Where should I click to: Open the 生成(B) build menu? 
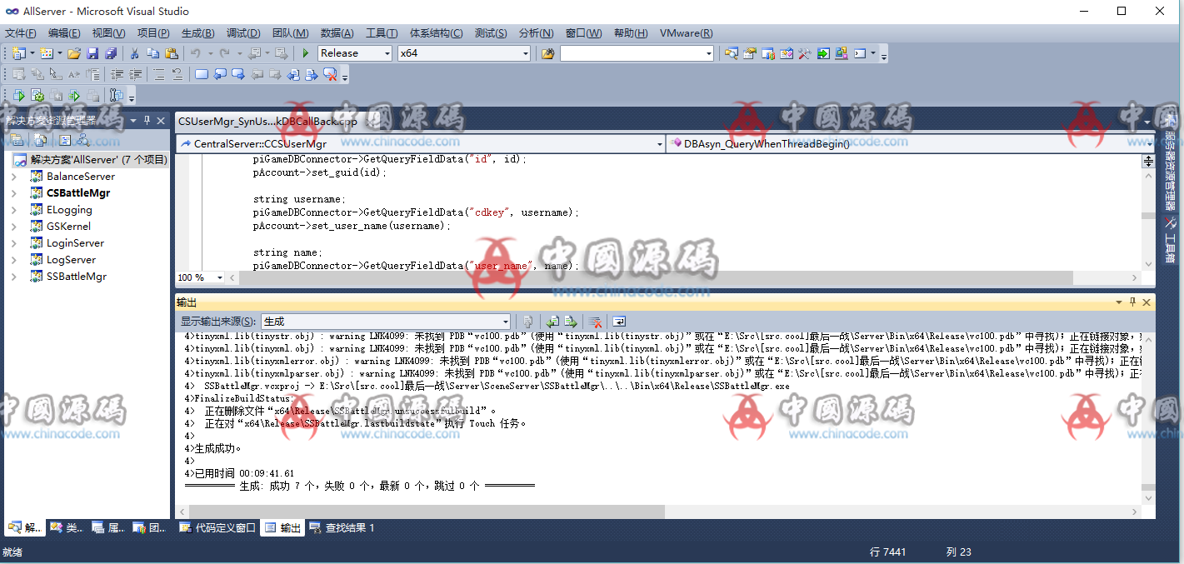197,33
